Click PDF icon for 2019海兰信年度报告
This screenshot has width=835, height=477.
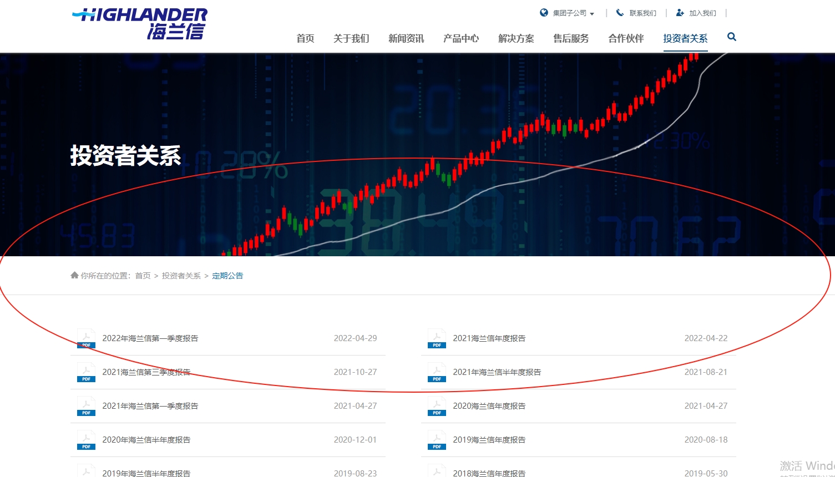tap(437, 440)
